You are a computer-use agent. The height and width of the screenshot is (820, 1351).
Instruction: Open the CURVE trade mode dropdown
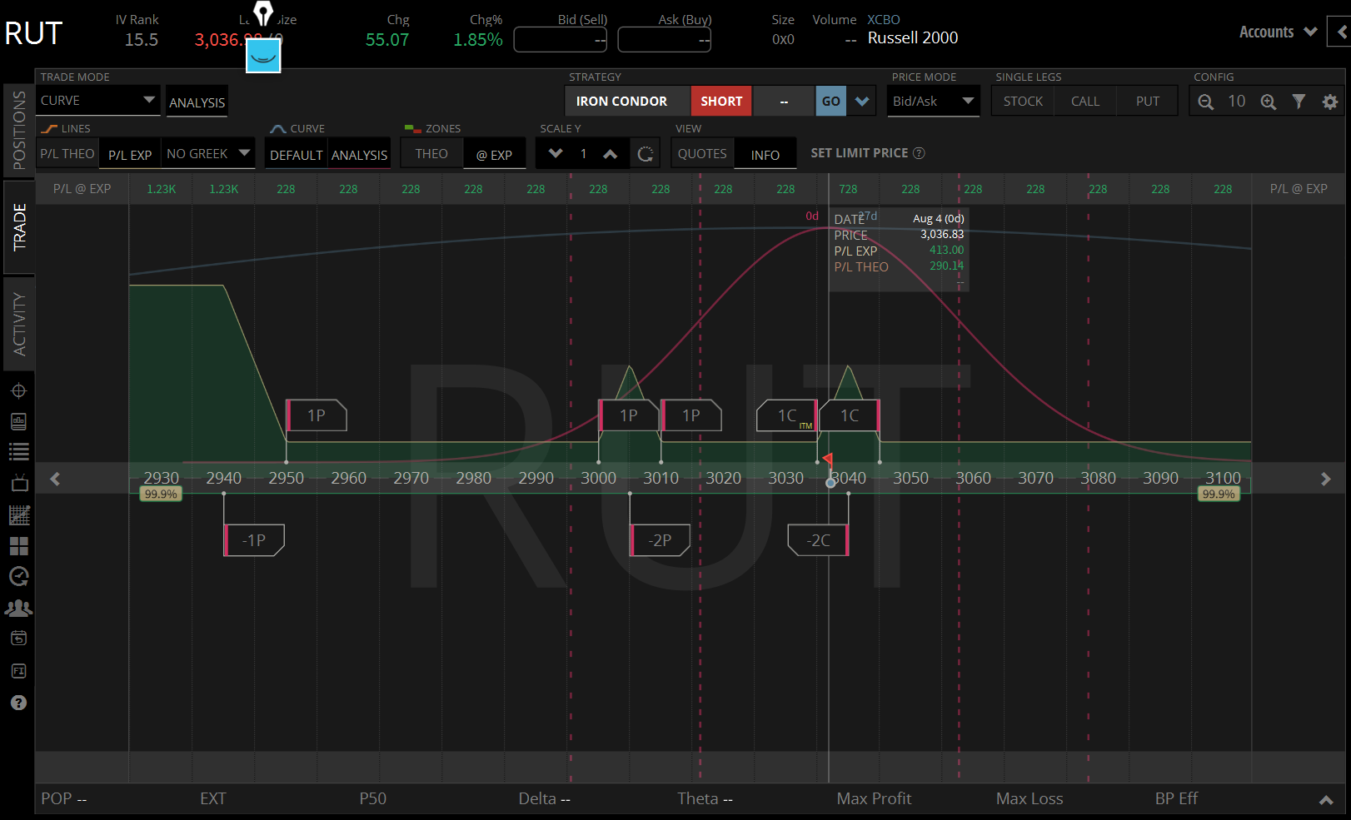(x=97, y=101)
